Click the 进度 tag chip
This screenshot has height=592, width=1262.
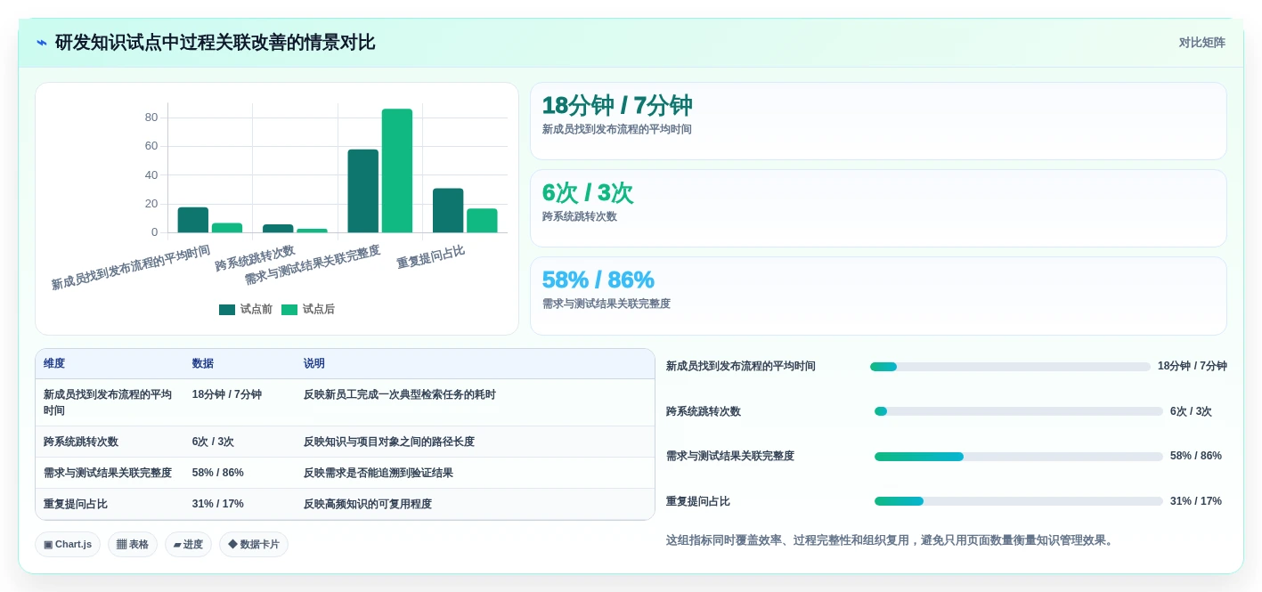(x=188, y=544)
